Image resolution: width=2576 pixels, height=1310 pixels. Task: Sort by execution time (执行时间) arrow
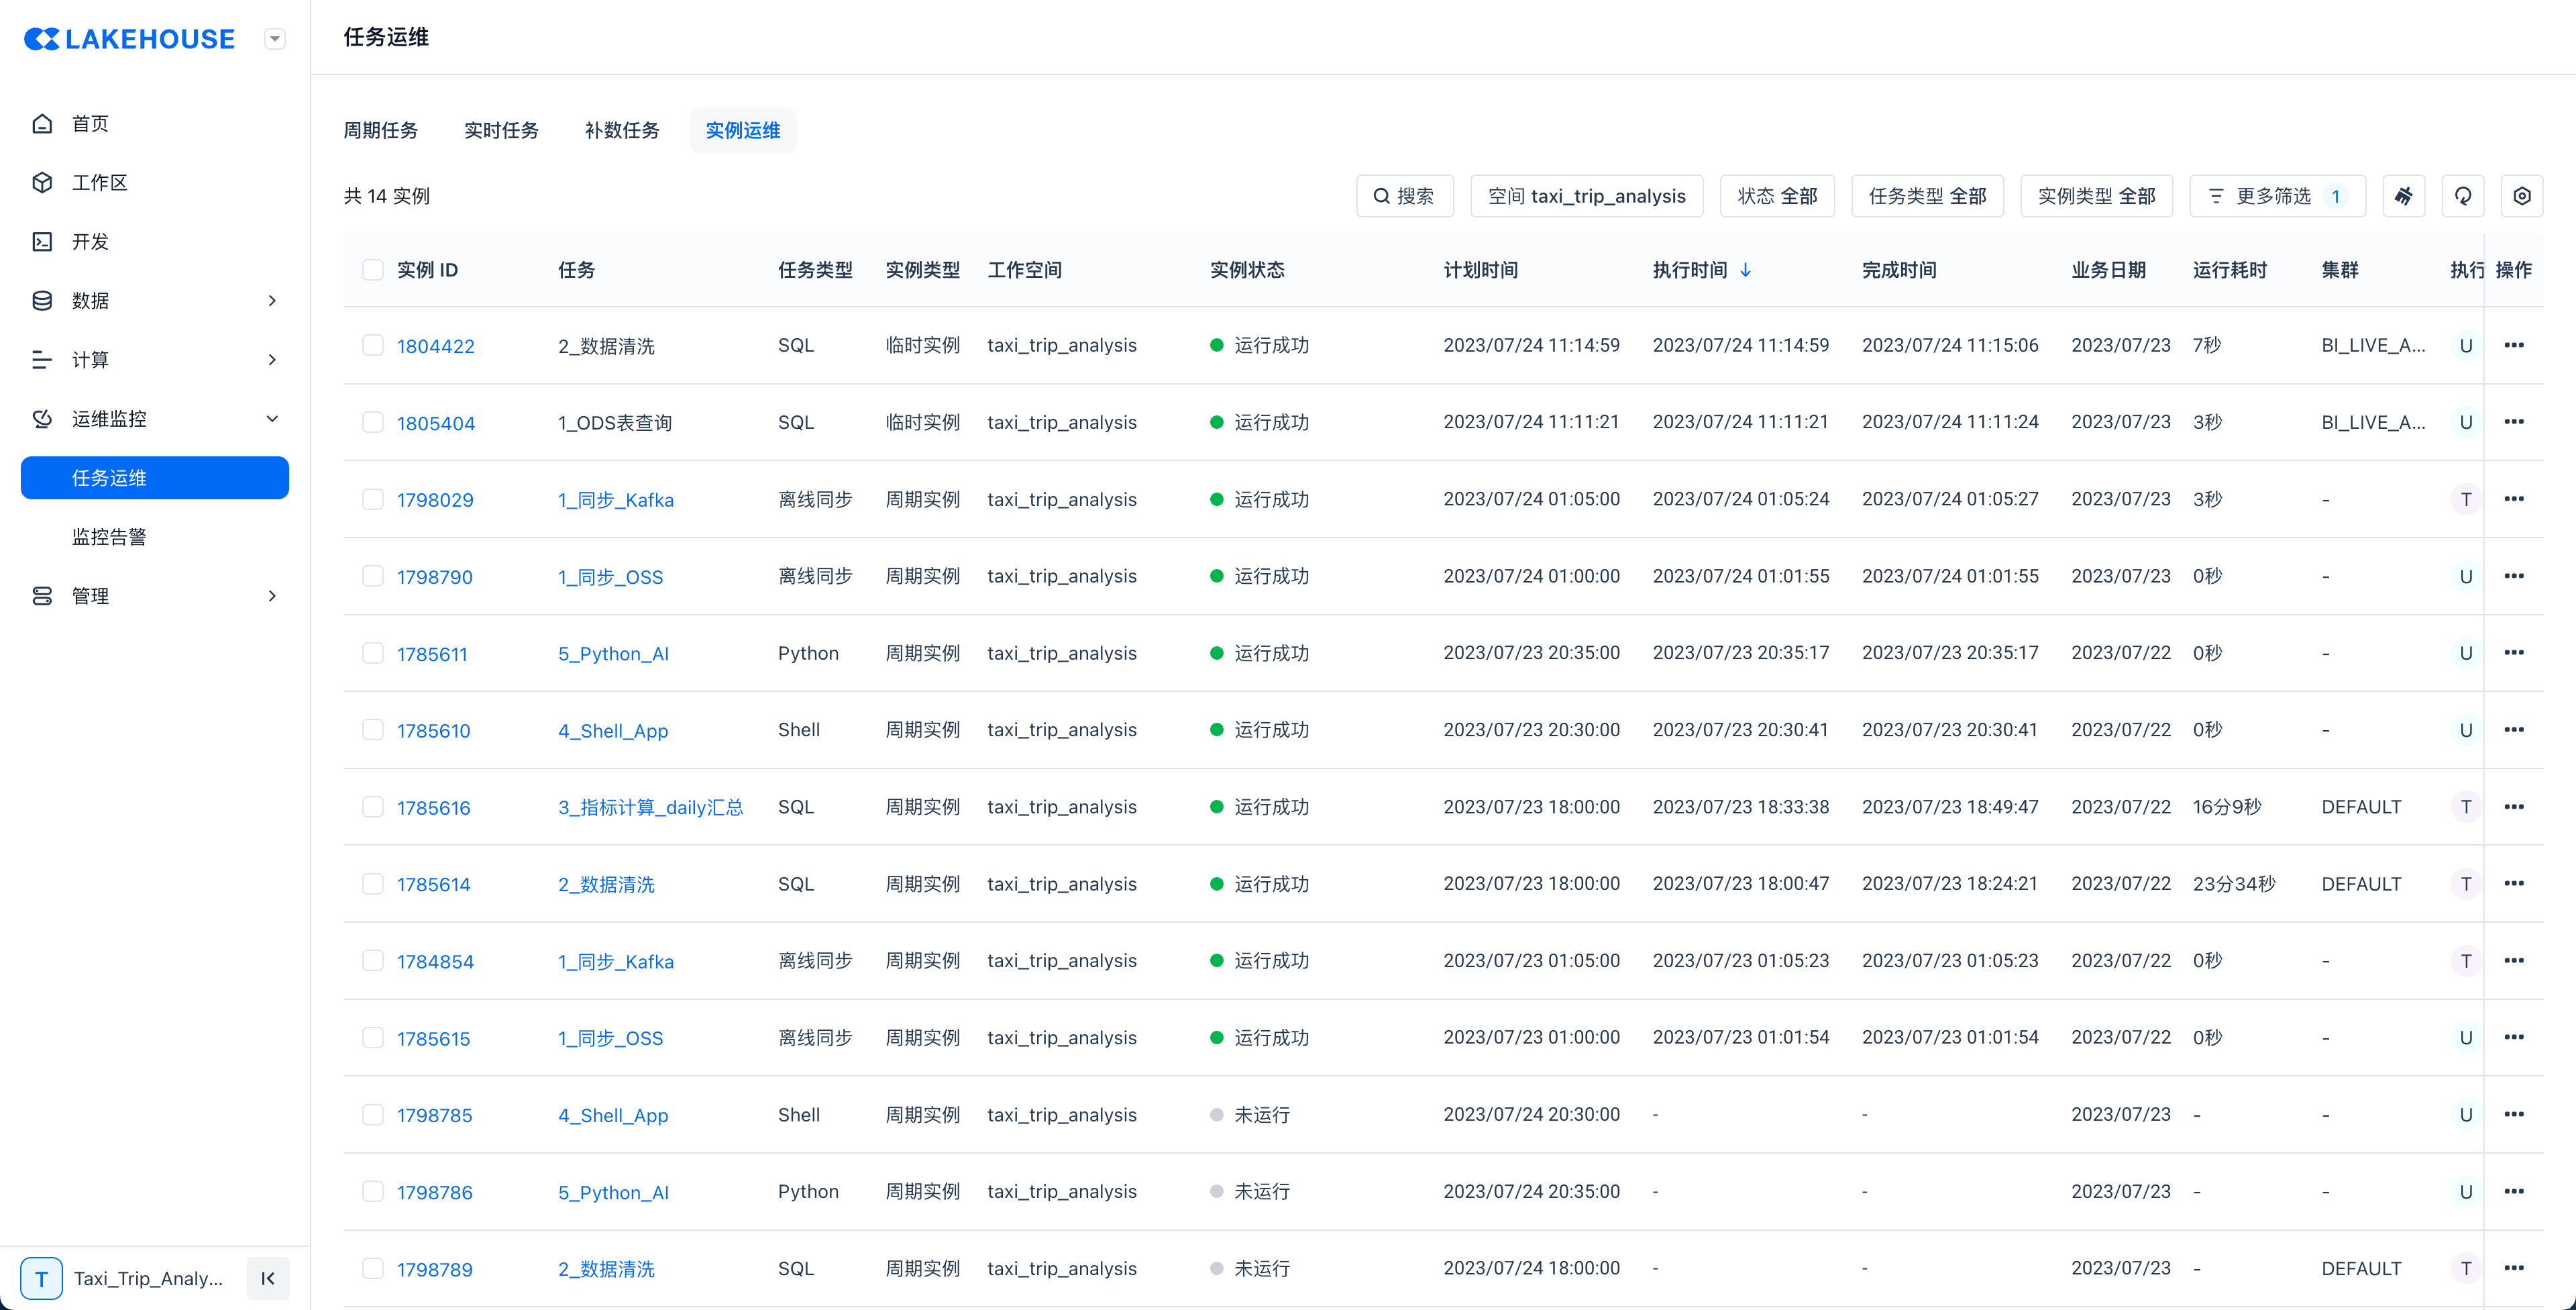click(1745, 270)
